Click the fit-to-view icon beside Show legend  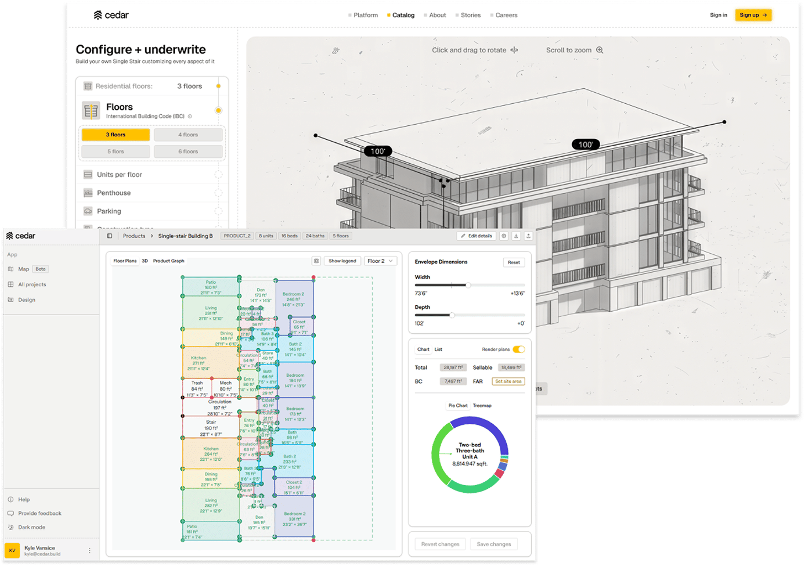(316, 261)
